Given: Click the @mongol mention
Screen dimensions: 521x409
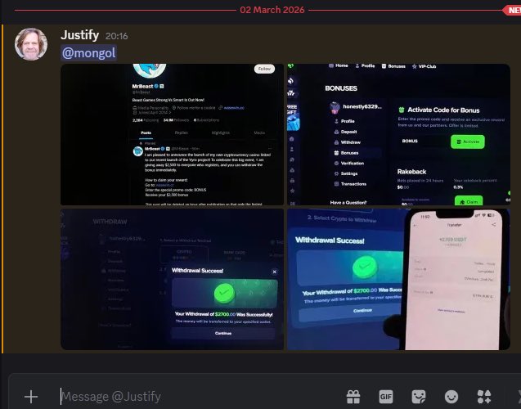Looking at the screenshot, I should [x=88, y=53].
